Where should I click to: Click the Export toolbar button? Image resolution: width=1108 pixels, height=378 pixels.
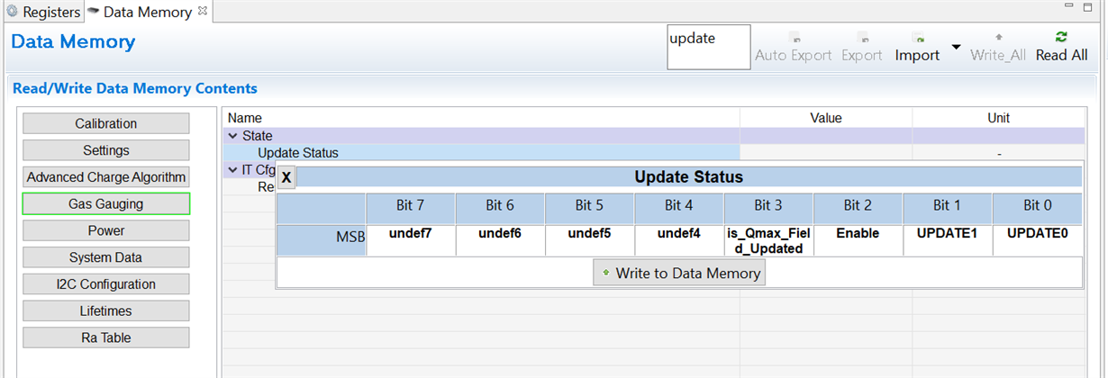862,48
